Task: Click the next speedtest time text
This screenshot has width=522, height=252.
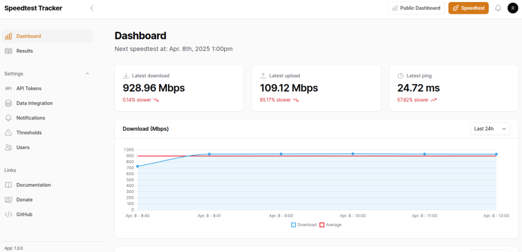Action: point(174,49)
